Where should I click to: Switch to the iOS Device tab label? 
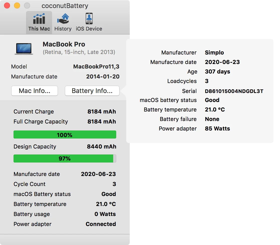point(89,29)
